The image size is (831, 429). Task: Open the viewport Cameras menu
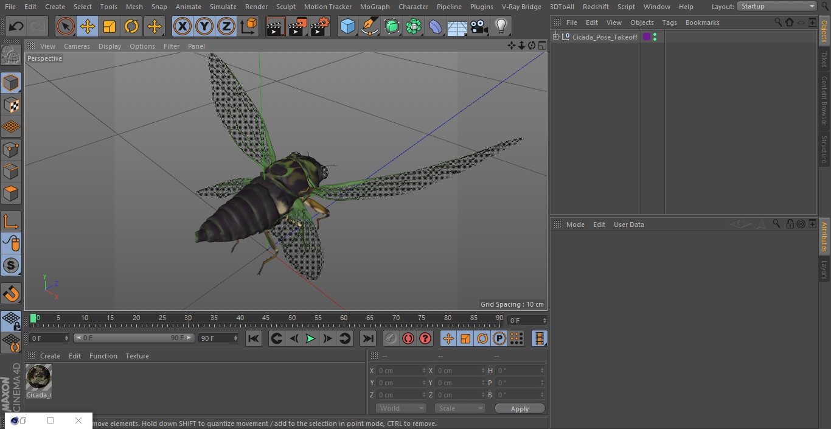77,46
